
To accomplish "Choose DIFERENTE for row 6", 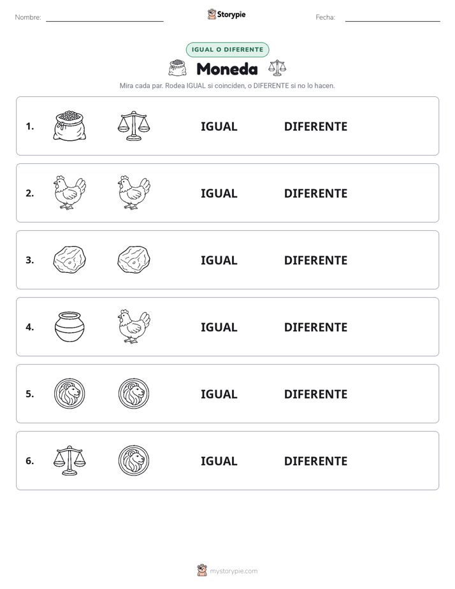I will click(315, 461).
